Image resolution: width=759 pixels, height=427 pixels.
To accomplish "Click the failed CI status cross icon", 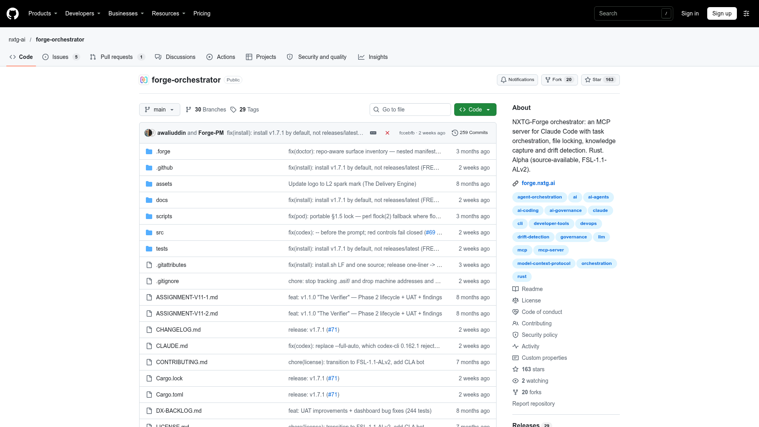I will pos(387,133).
